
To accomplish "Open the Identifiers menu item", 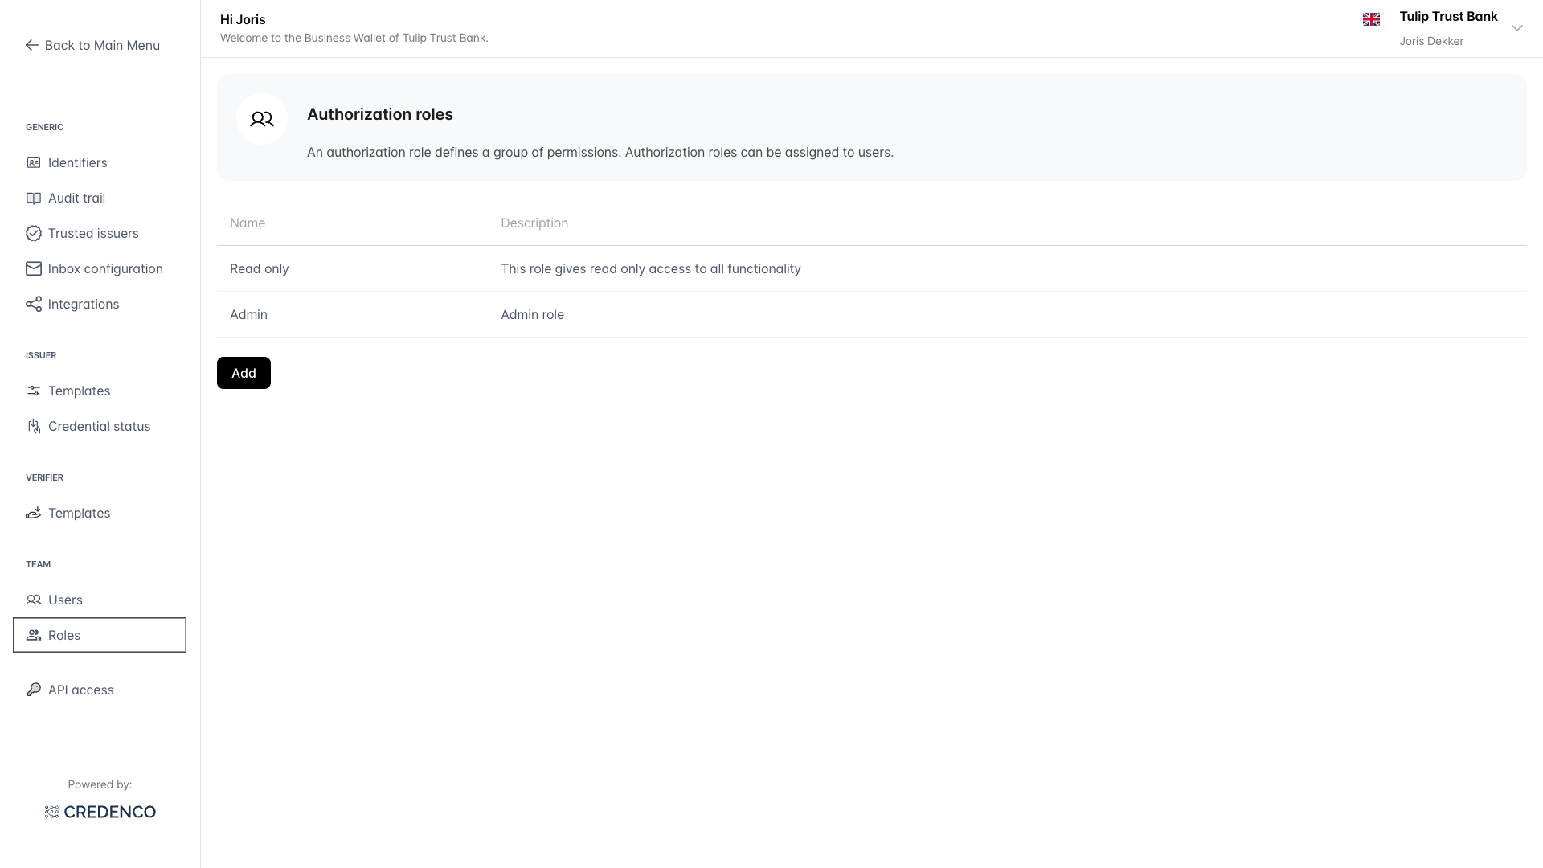I will (100, 162).
